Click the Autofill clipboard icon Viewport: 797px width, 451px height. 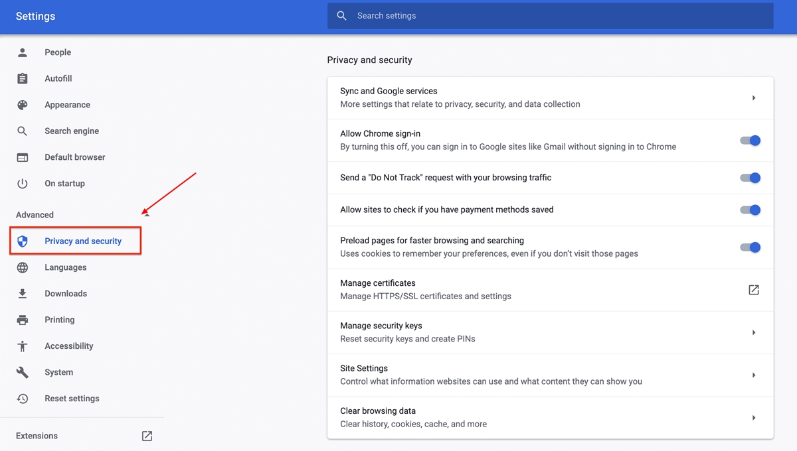[23, 78]
